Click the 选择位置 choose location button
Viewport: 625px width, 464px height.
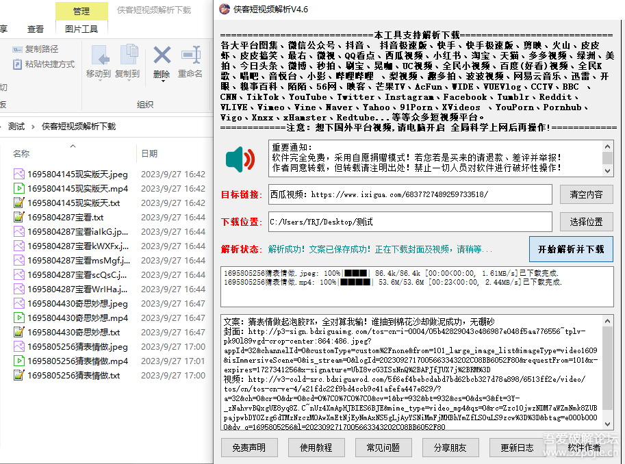(x=586, y=222)
